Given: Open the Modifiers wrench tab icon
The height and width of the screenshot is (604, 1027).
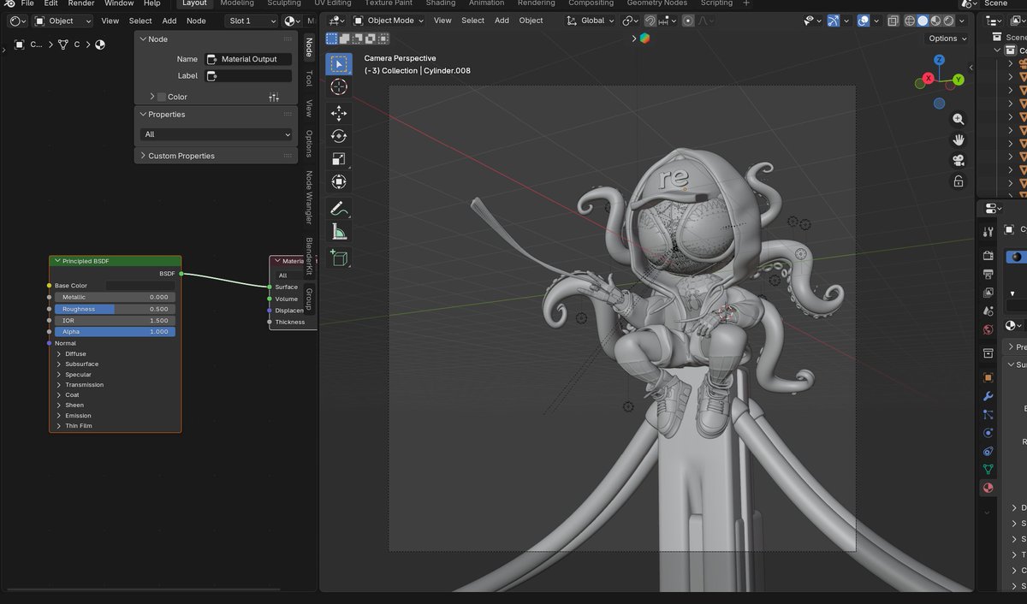Looking at the screenshot, I should click(988, 396).
